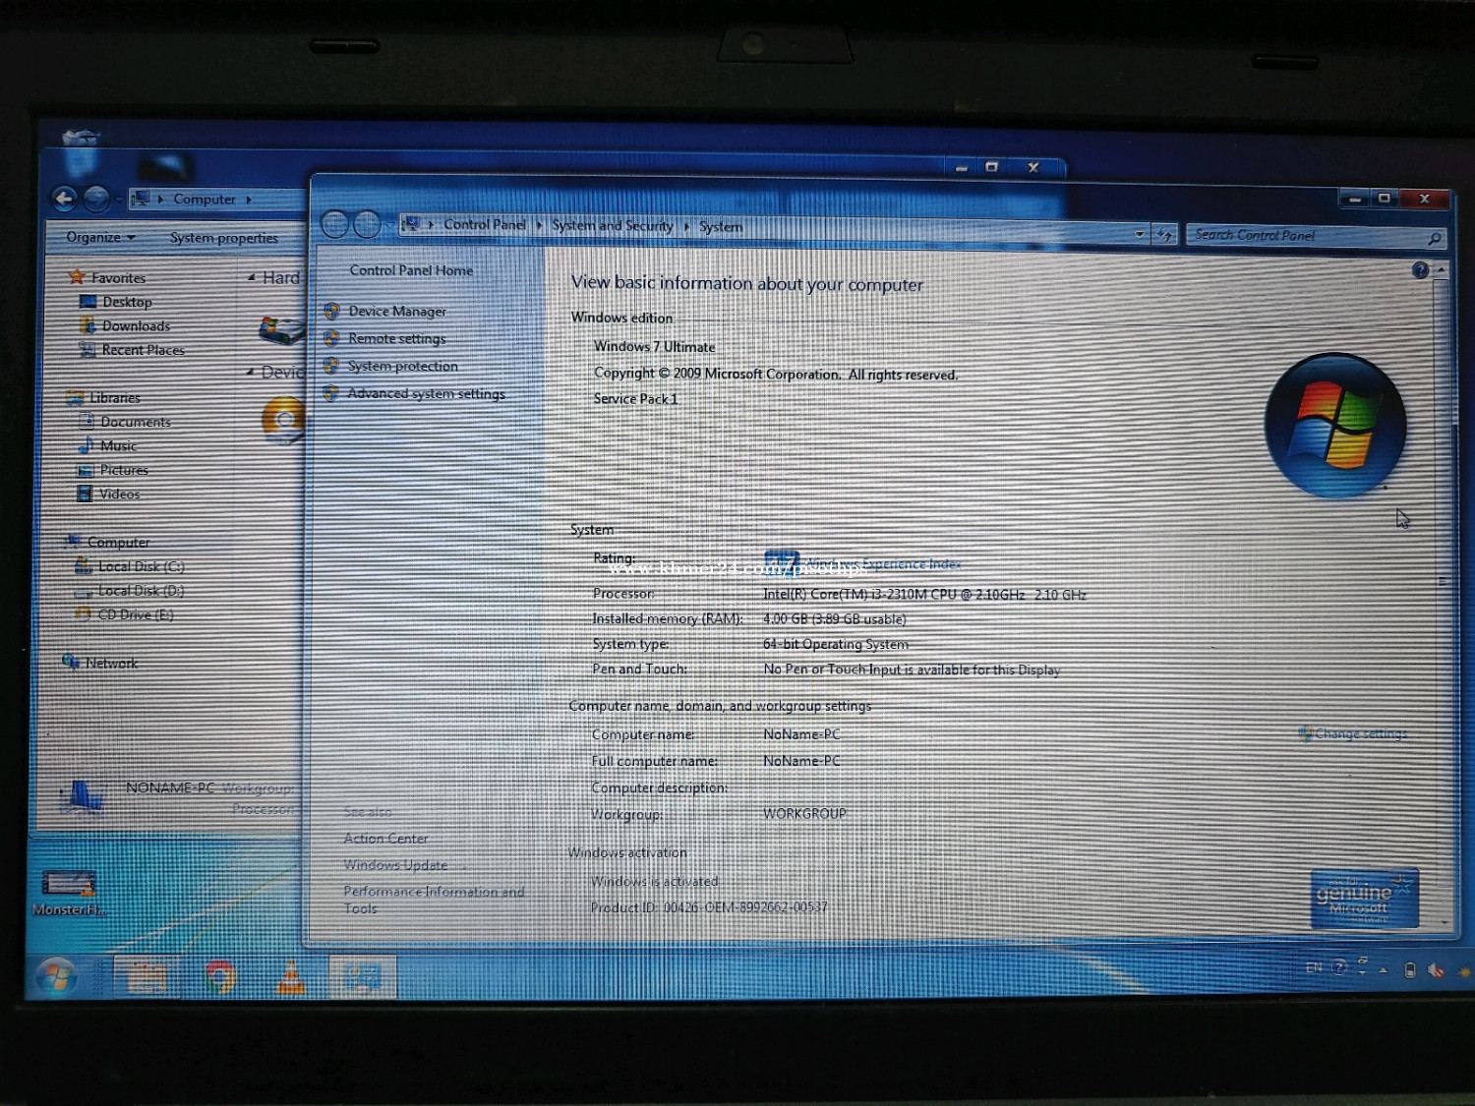Select Favorites in navigation pane
The image size is (1475, 1106).
click(x=118, y=278)
